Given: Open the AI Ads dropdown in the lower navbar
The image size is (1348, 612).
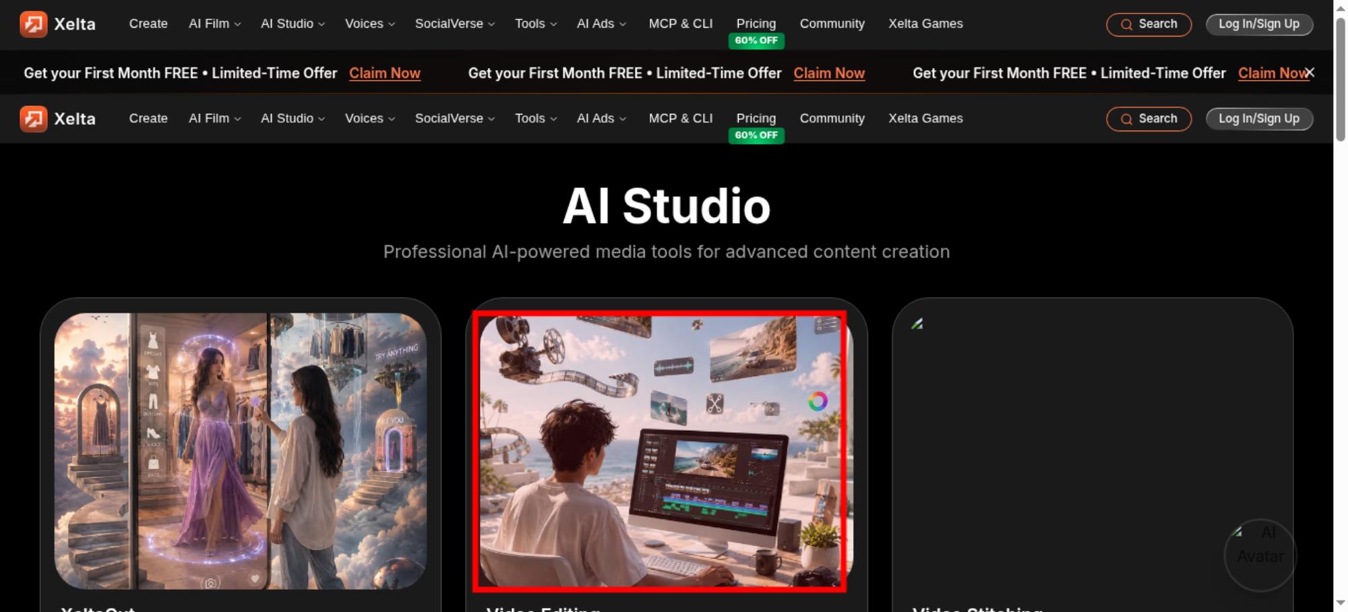Looking at the screenshot, I should click(601, 119).
